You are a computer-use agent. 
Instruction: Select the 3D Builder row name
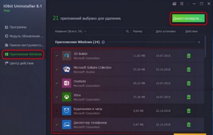point(81,54)
